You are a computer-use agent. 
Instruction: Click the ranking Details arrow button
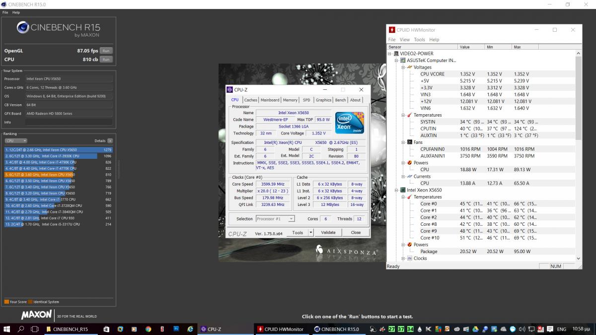coord(110,141)
